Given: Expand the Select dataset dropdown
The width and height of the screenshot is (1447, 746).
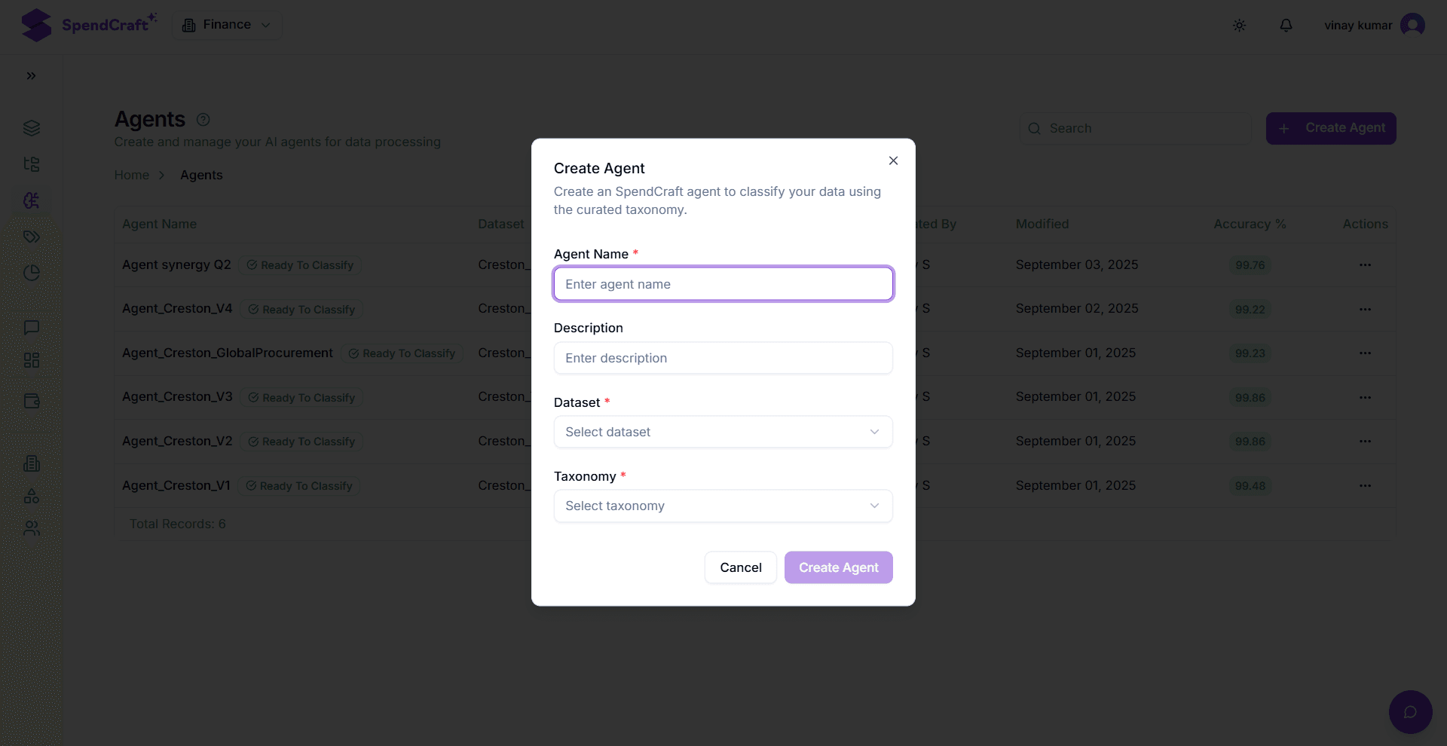Looking at the screenshot, I should coord(723,432).
